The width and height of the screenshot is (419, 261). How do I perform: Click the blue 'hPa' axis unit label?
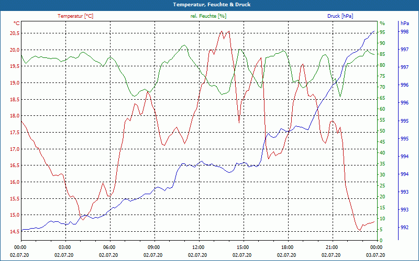point(404,23)
